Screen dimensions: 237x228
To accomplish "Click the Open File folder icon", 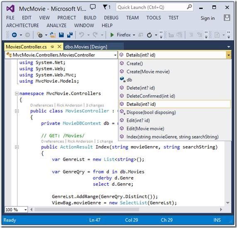I will 53,35.
